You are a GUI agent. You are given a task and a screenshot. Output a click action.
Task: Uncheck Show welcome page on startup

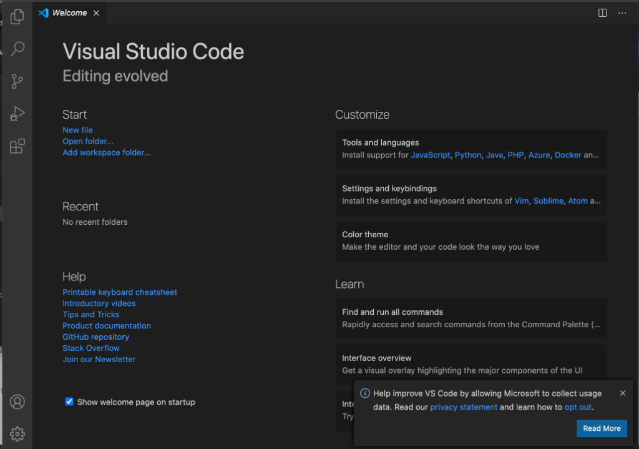coord(69,402)
